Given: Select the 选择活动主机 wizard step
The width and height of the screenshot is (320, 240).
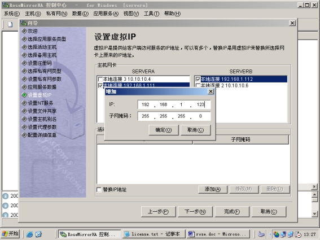Looking at the screenshot, I should [42, 47].
